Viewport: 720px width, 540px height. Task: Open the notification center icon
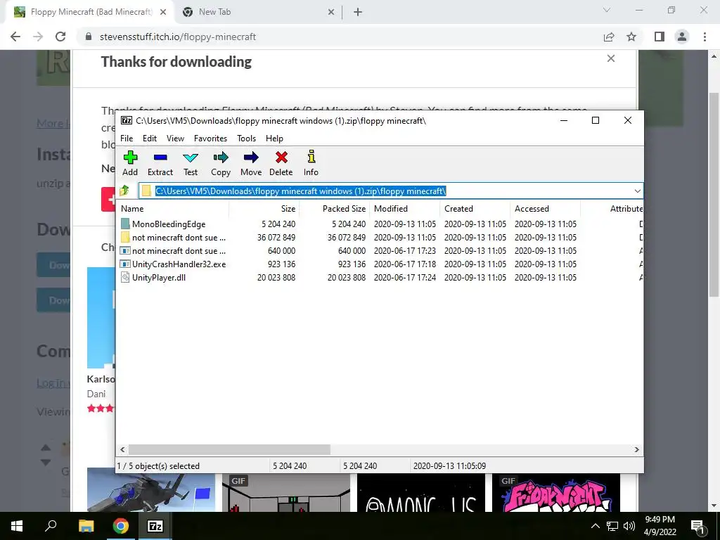(697, 526)
